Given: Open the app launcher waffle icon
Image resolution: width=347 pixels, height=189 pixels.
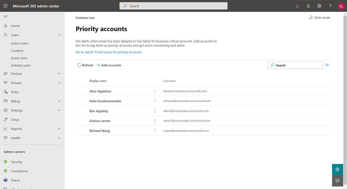Looking at the screenshot, I should (x=6, y=6).
